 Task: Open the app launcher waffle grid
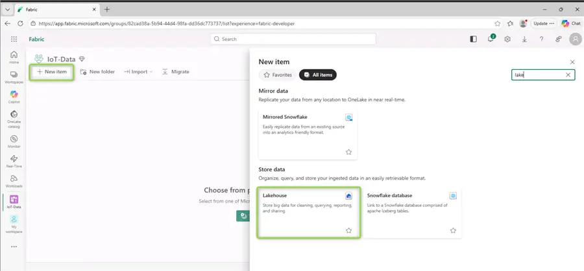[14, 39]
